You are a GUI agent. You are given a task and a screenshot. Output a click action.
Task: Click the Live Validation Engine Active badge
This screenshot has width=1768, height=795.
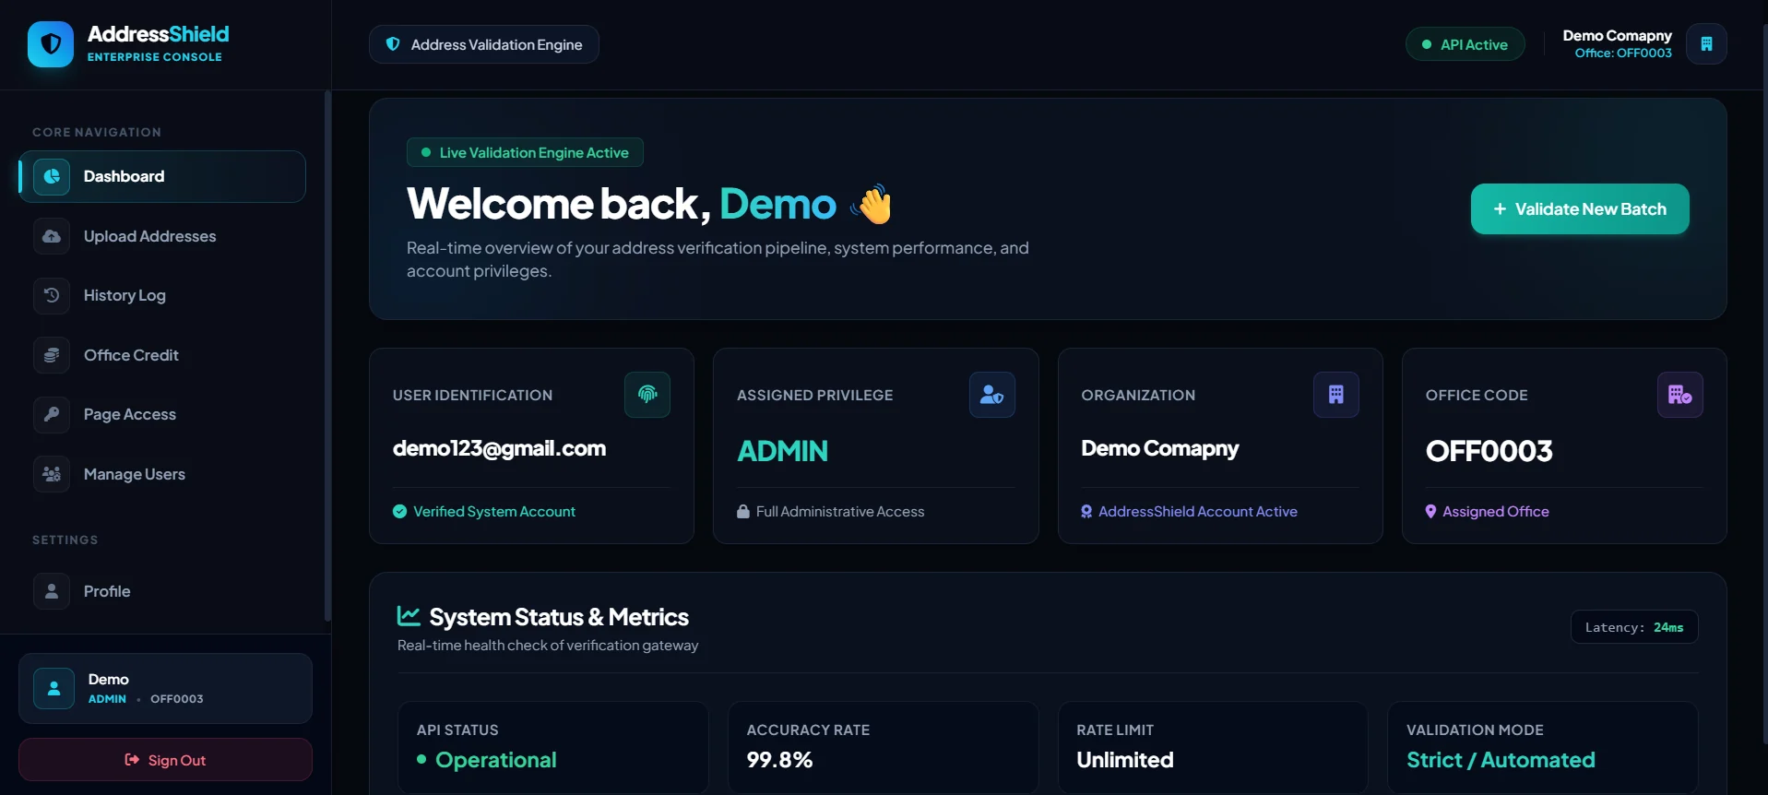click(x=525, y=152)
